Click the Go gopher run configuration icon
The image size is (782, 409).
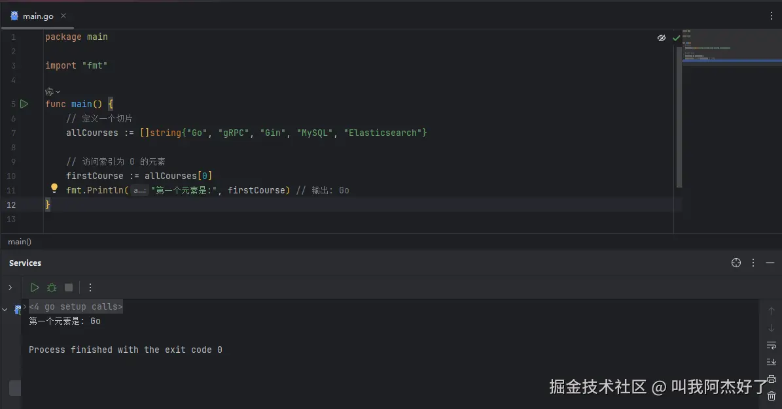tap(18, 310)
